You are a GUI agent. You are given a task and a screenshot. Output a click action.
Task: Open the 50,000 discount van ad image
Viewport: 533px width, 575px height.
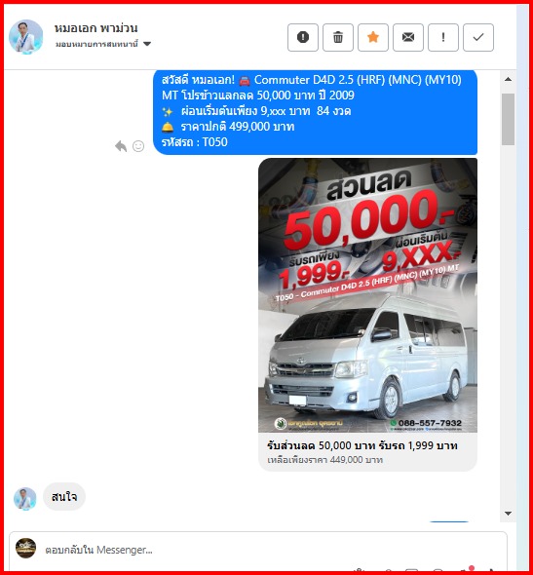(x=367, y=295)
